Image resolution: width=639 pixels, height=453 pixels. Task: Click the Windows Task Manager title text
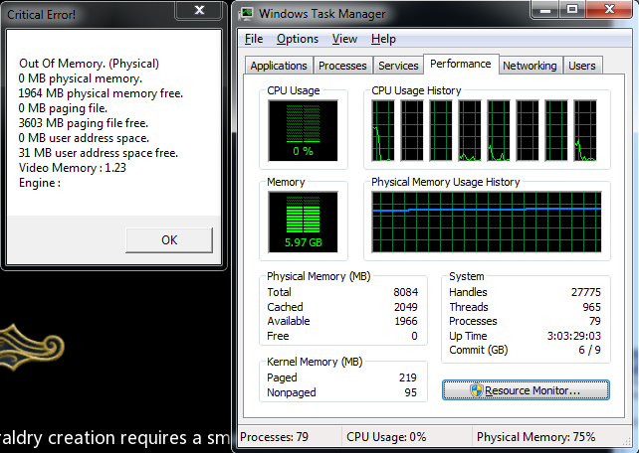tap(321, 14)
